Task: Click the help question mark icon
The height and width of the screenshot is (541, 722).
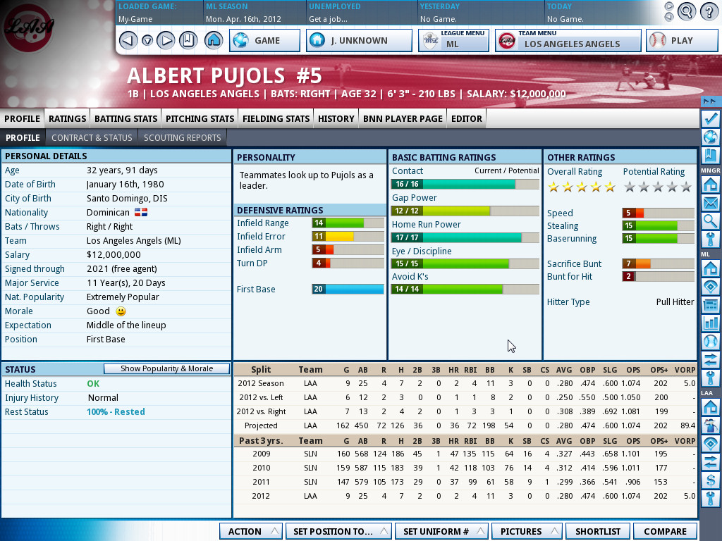Action: tap(709, 11)
